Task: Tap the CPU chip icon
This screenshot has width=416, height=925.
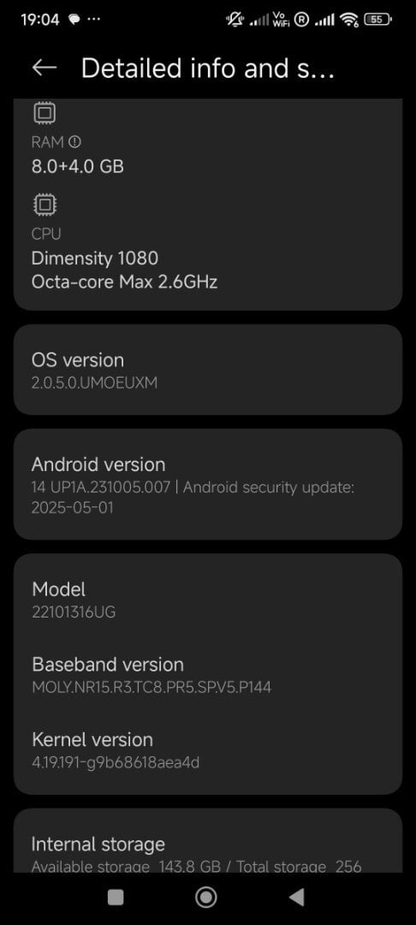Action: click(x=45, y=205)
